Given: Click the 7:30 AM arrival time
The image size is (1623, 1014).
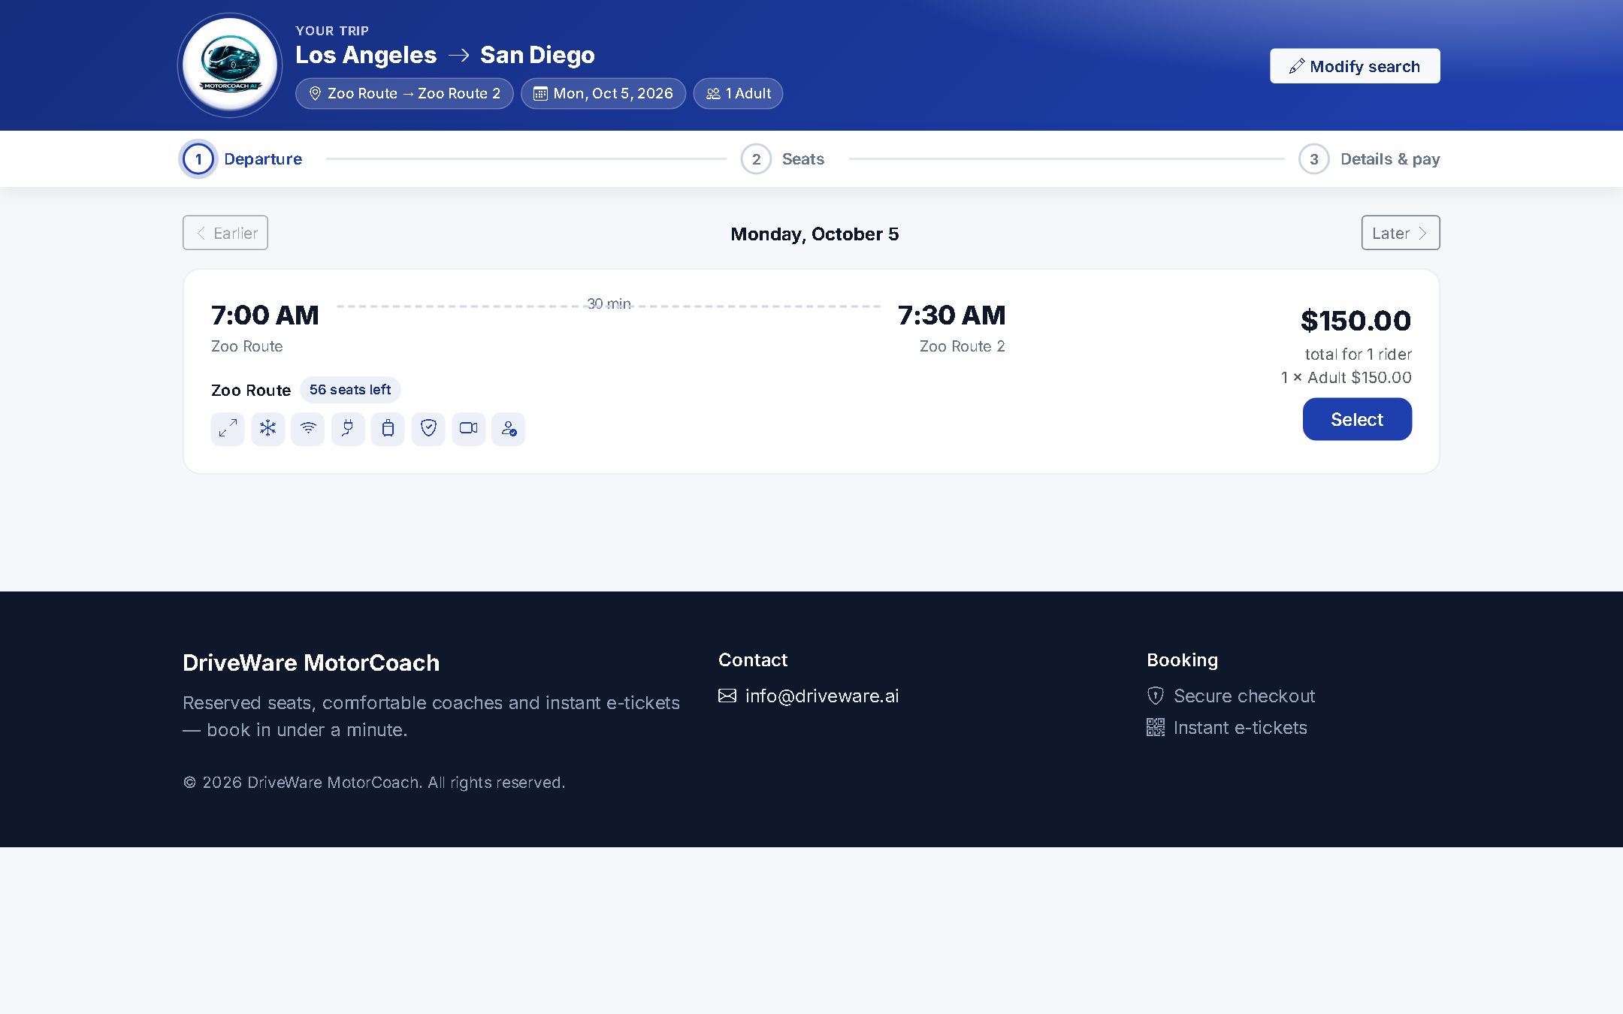Looking at the screenshot, I should [951, 315].
